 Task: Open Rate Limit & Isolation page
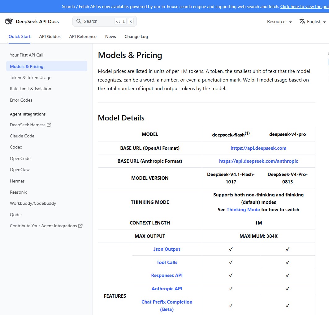30,89
